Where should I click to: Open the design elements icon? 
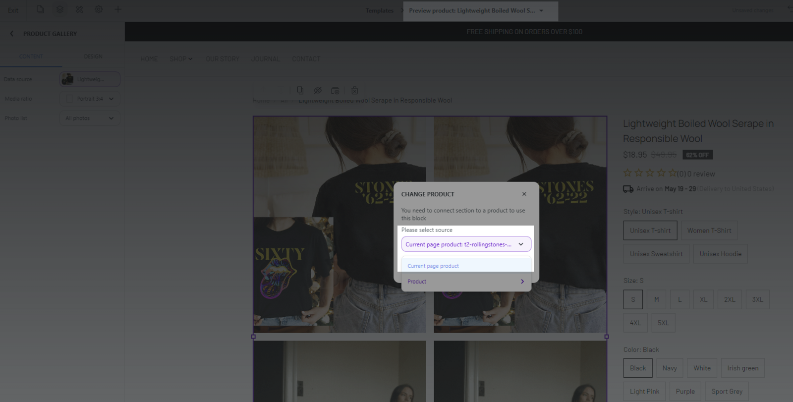(79, 9)
